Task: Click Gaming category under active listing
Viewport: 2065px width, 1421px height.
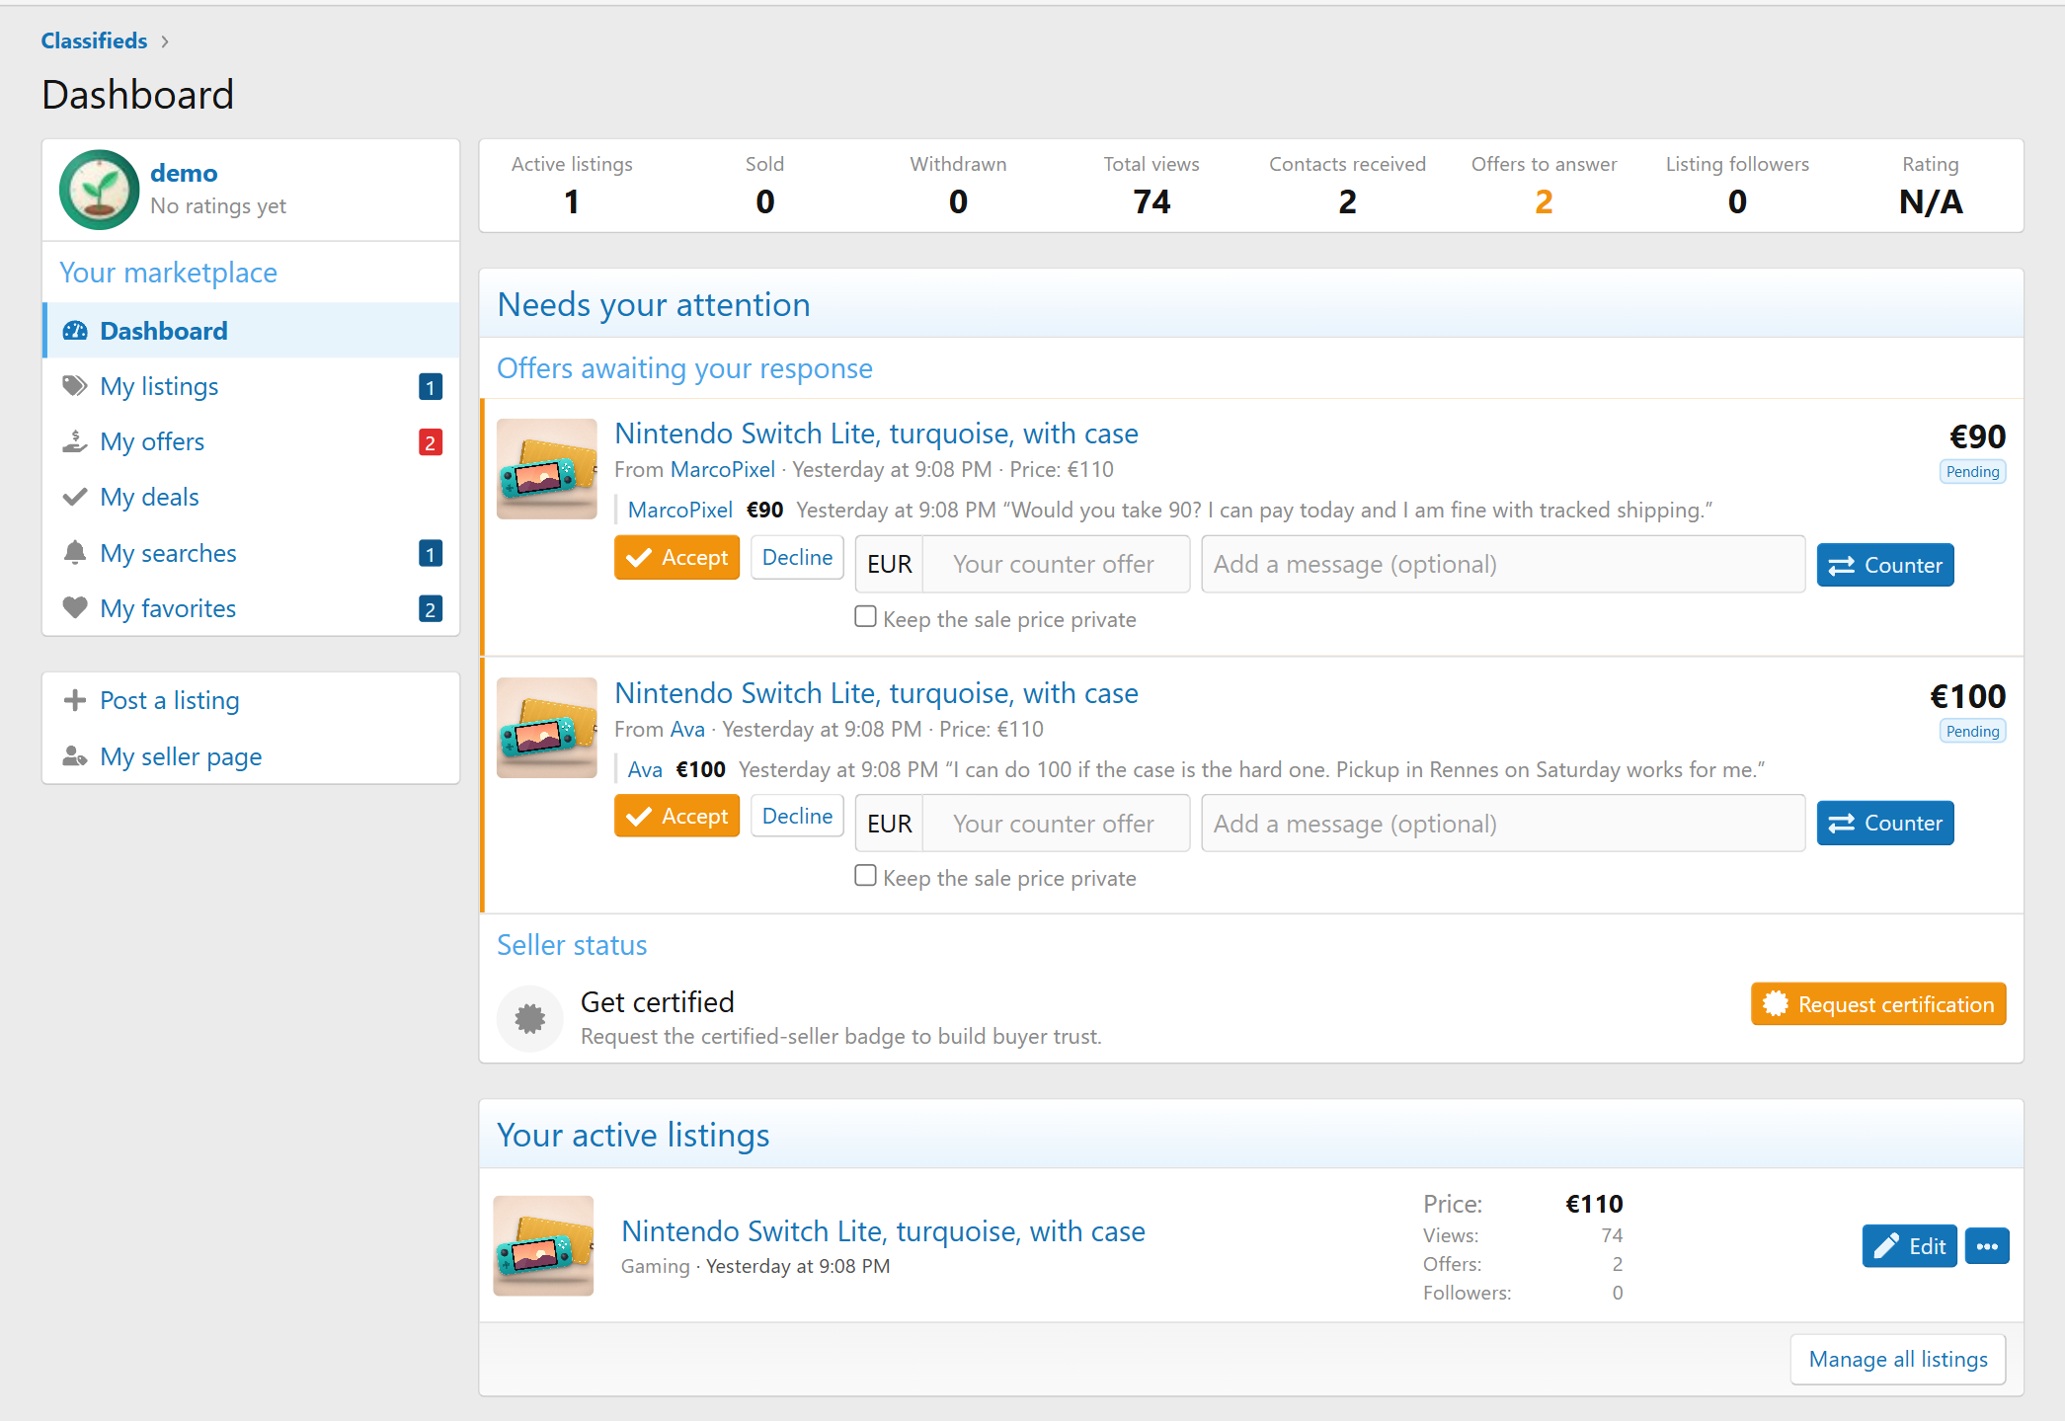Action: coord(655,1266)
